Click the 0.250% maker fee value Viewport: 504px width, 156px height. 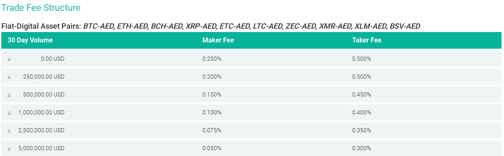pyautogui.click(x=212, y=59)
